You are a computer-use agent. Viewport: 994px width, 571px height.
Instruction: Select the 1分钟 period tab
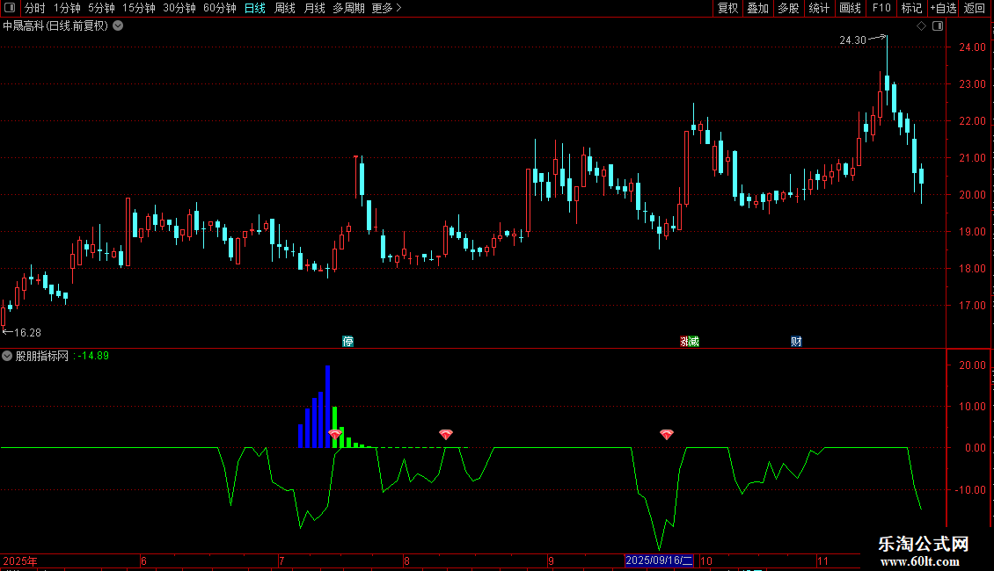[x=67, y=8]
